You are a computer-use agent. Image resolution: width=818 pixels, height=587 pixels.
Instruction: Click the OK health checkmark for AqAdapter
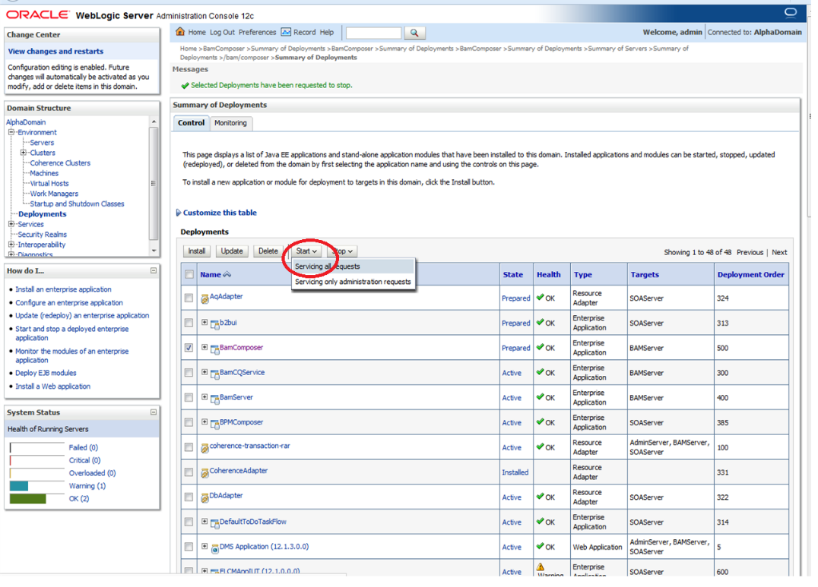pos(540,297)
